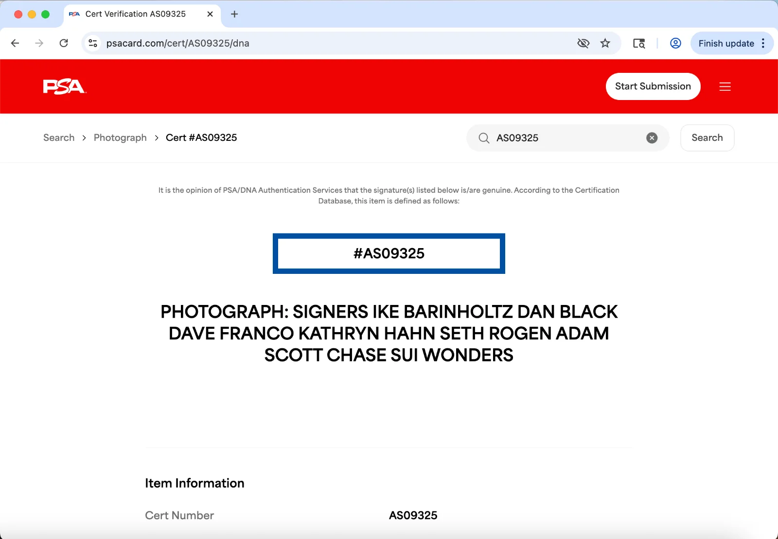778x539 pixels.
Task: Click the red close window button
Action: tap(18, 14)
